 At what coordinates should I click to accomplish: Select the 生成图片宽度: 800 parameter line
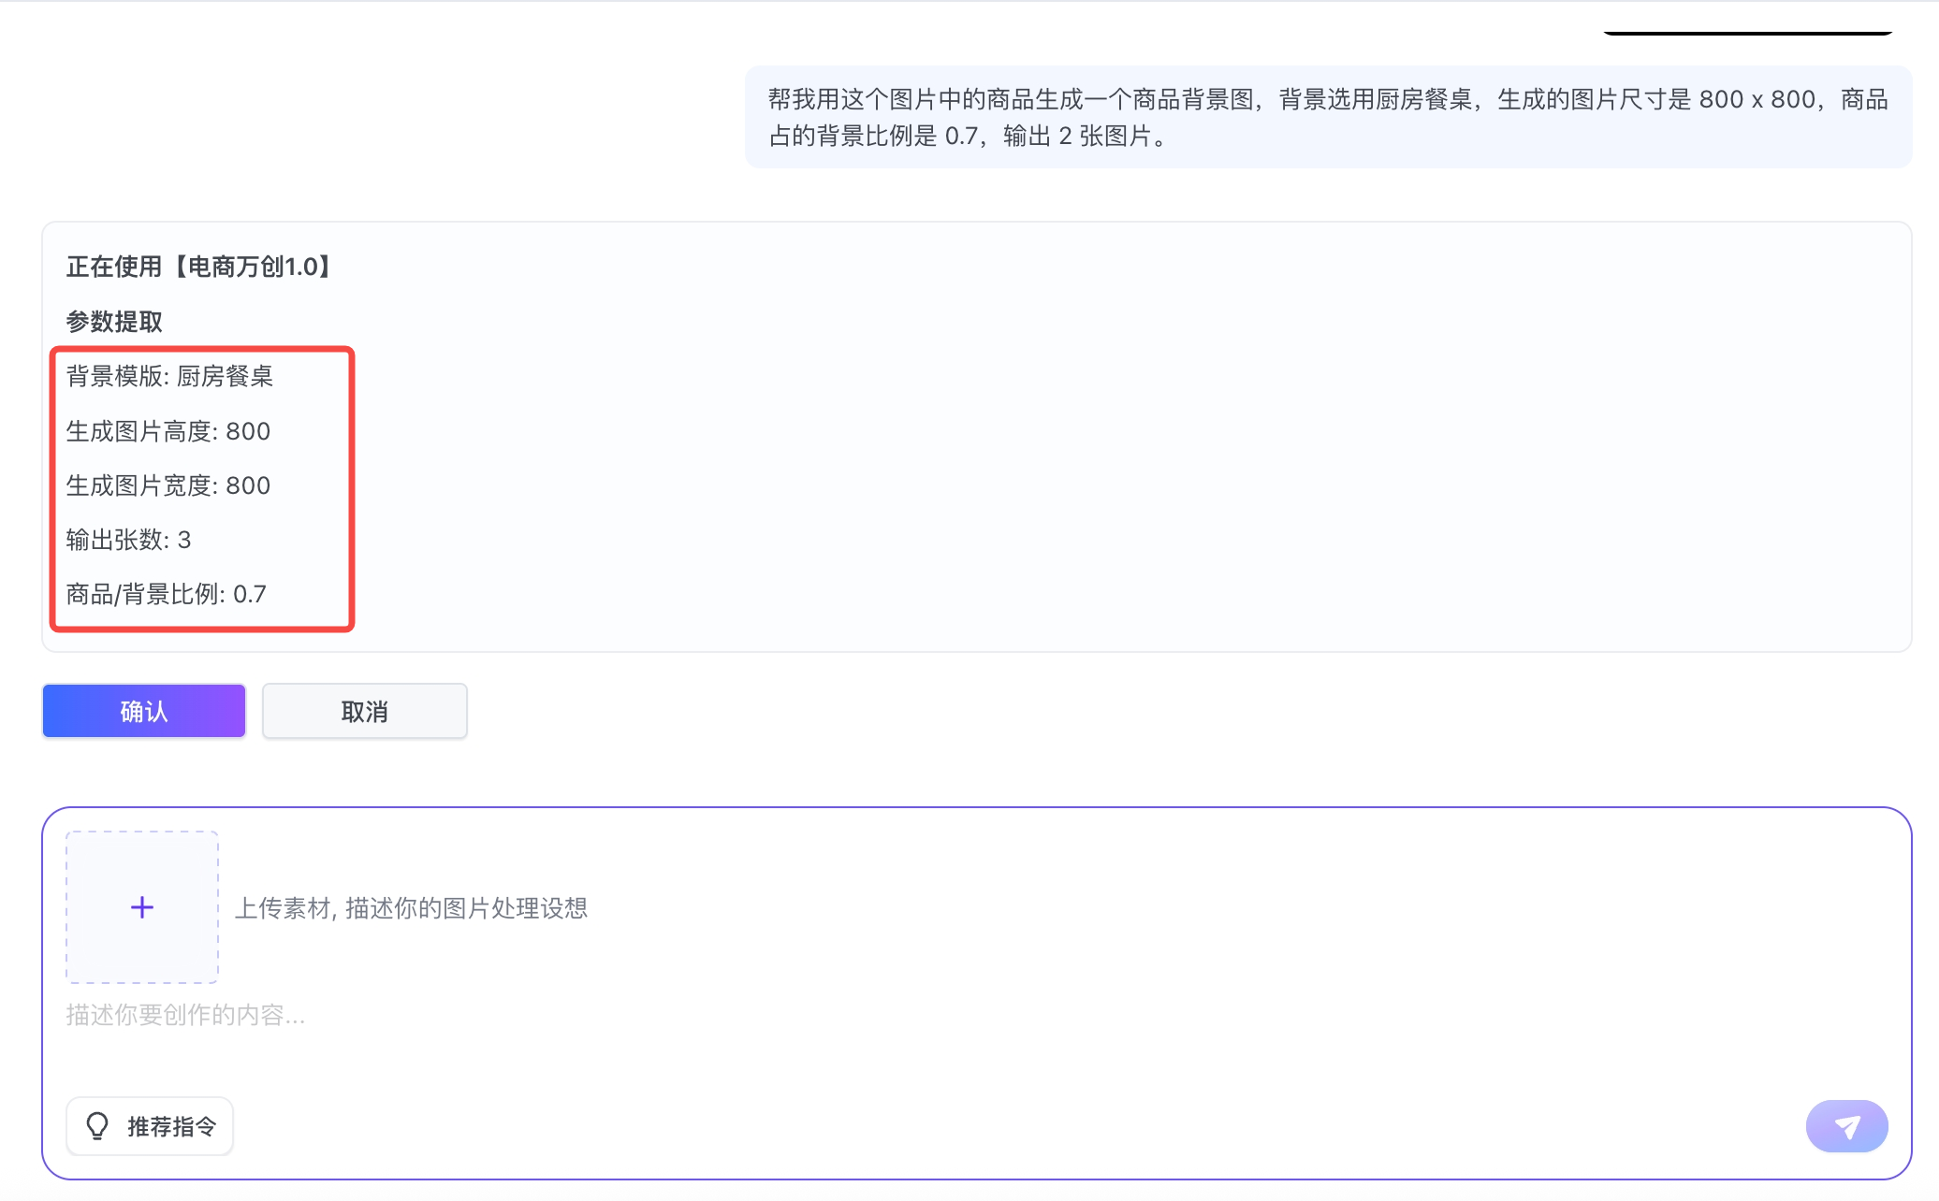(168, 485)
